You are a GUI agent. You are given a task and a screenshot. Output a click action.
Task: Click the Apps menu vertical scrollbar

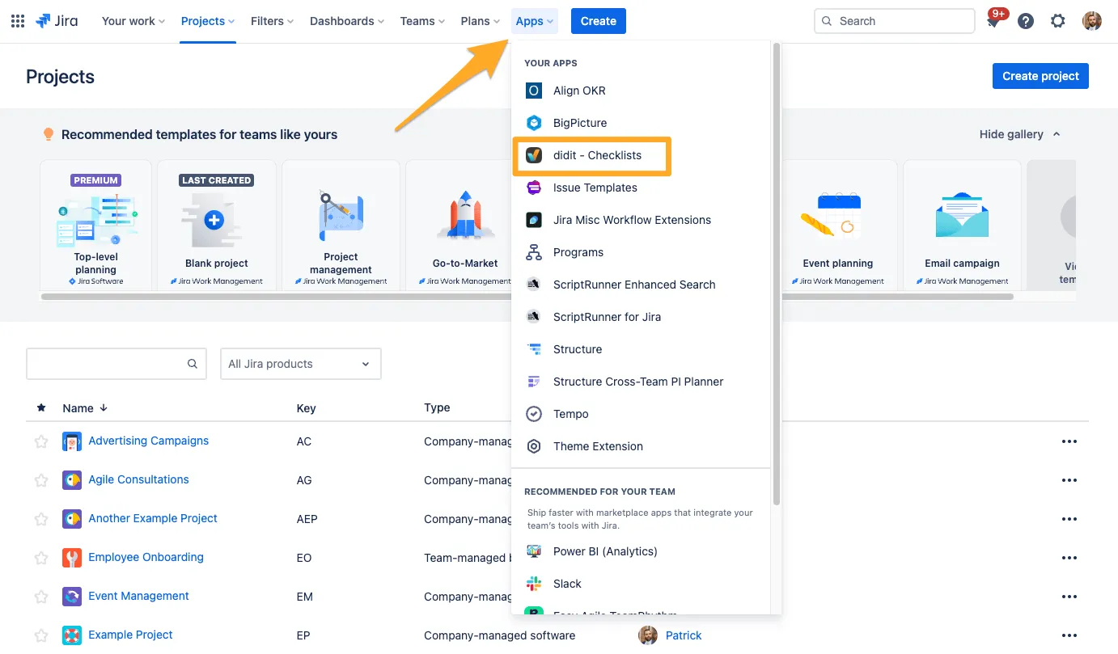pos(777,275)
